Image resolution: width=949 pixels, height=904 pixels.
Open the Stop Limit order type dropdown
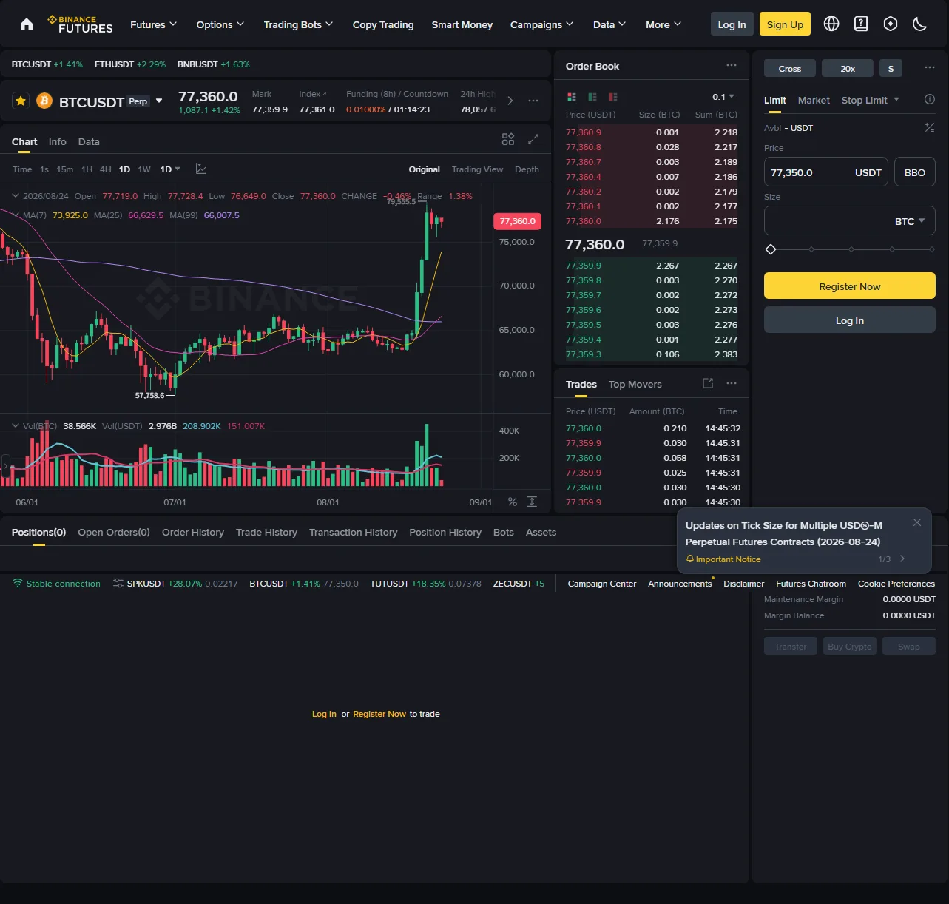coord(871,100)
